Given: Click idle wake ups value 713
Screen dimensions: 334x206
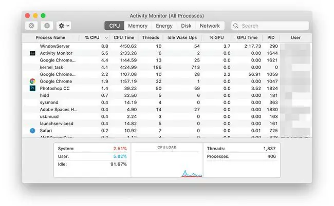Looking at the screenshot, I should (196, 67).
